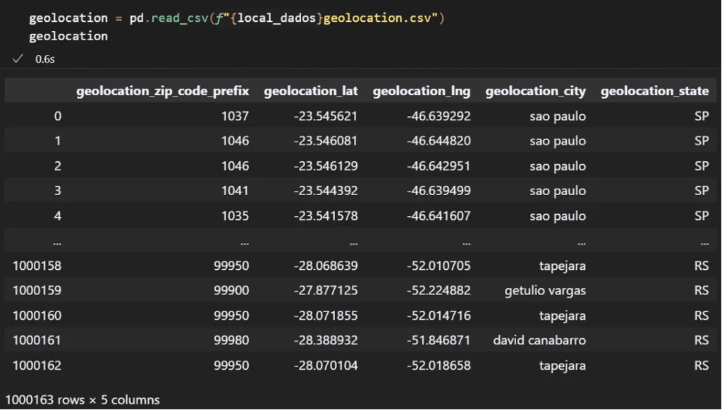Click latitude value -28.388932
The width and height of the screenshot is (722, 410).
(x=326, y=340)
